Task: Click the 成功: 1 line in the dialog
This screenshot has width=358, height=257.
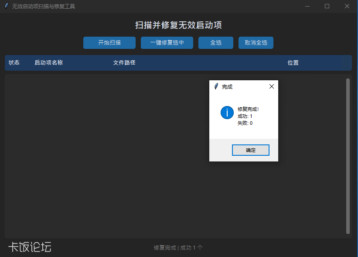Action: tap(245, 116)
